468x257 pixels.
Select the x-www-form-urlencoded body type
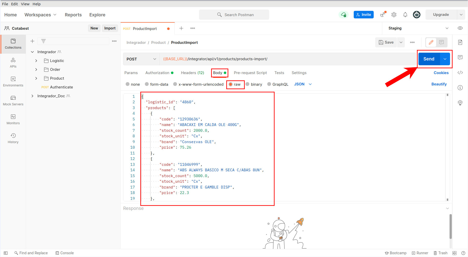click(175, 84)
